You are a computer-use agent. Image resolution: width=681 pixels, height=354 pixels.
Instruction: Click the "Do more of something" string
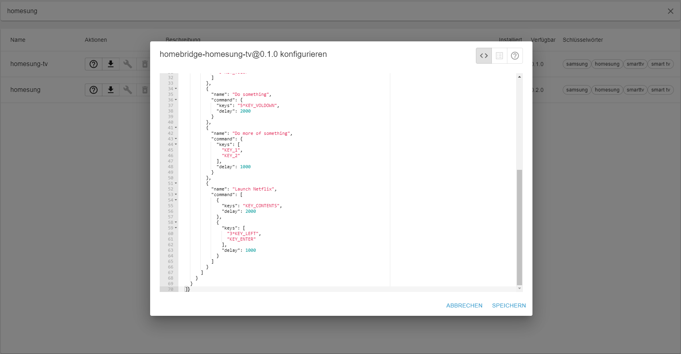pyautogui.click(x=261, y=134)
